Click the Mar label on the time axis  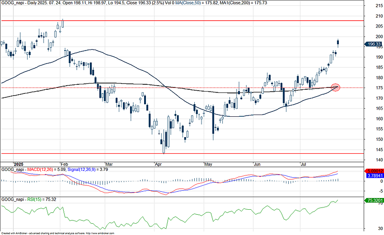[x=109, y=164]
